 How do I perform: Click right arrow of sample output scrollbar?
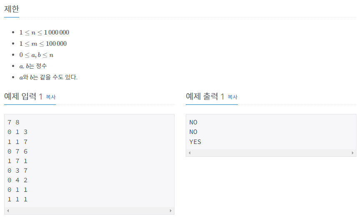point(353,153)
